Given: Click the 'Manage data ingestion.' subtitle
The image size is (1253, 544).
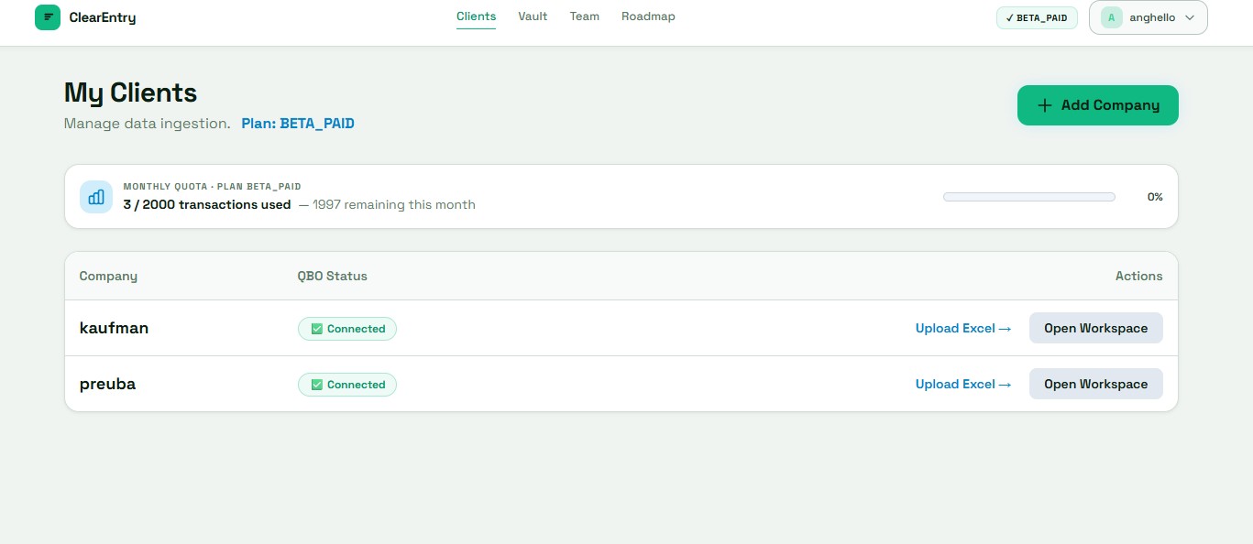Looking at the screenshot, I should coord(148,123).
